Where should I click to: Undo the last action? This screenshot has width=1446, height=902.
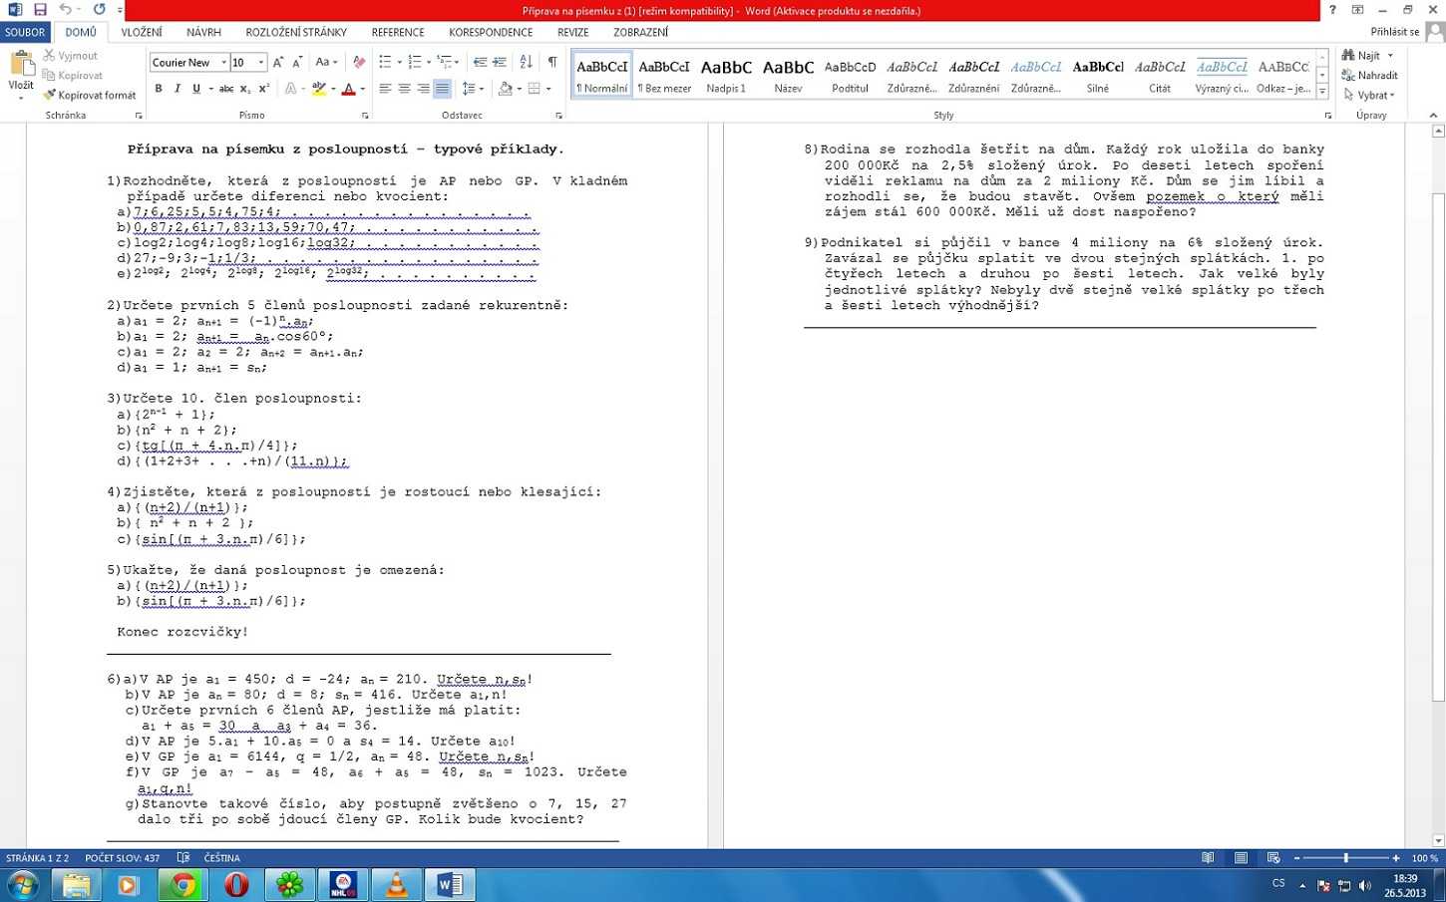click(66, 10)
